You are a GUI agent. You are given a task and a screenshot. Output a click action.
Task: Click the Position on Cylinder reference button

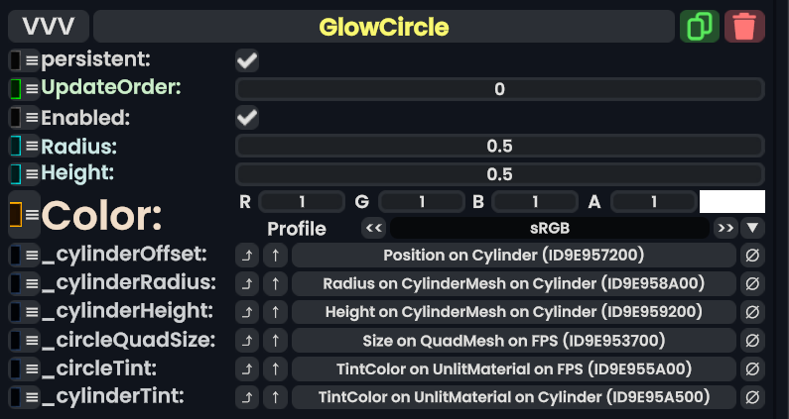(514, 255)
